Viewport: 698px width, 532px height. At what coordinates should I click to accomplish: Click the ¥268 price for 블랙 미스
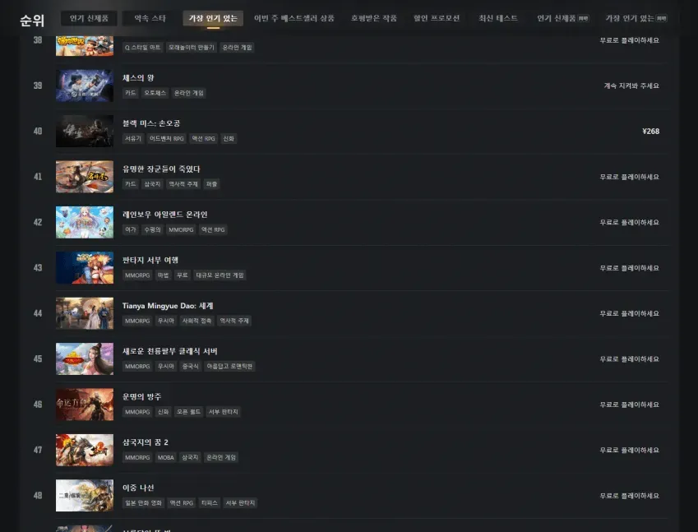point(651,131)
